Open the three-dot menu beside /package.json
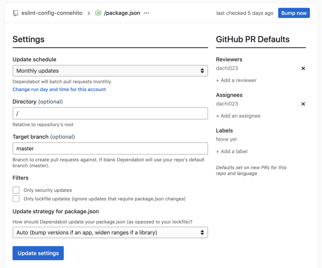Image resolution: width=322 pixels, height=268 pixels. point(146,13)
